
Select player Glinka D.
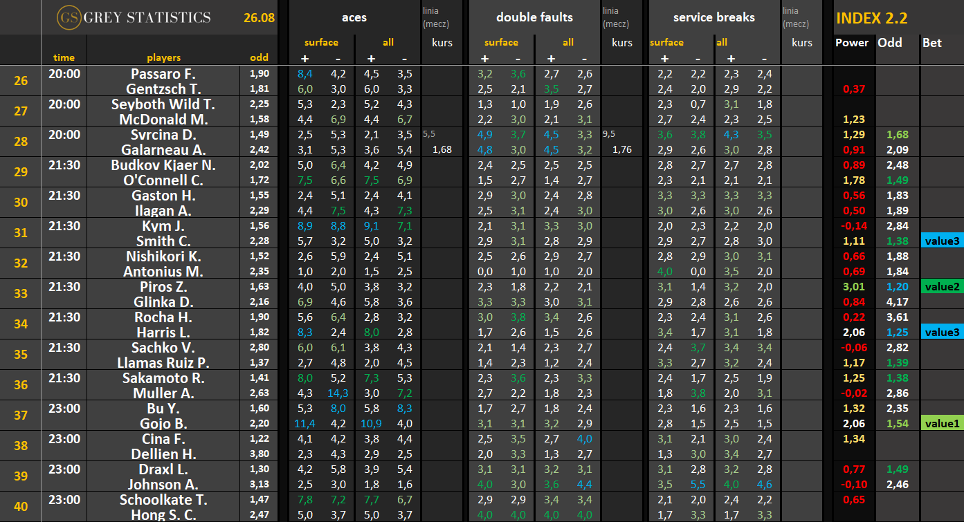pos(163,301)
